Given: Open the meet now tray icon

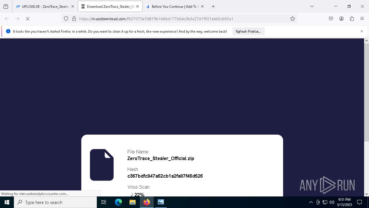Looking at the screenshot, I should coord(318,202).
